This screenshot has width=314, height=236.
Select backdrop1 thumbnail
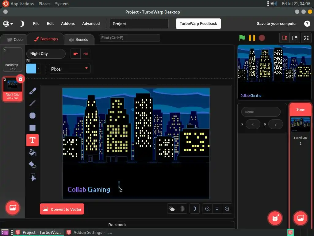click(12, 60)
